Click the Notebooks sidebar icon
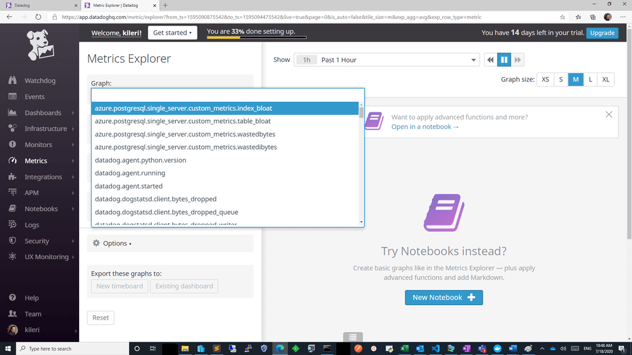 coord(13,208)
